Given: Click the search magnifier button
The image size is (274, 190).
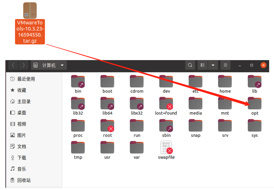Looking at the screenshot, I should point(190,65).
